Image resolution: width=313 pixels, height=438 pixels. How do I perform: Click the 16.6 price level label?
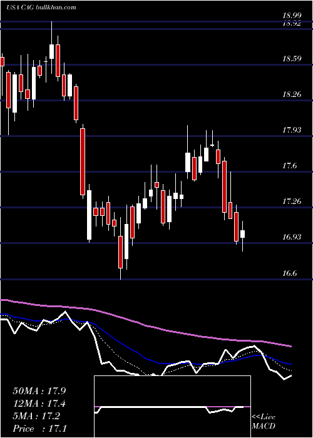tap(289, 273)
